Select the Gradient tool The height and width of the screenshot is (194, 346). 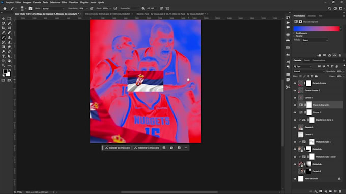(4, 47)
